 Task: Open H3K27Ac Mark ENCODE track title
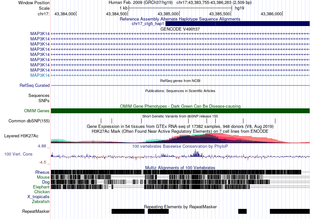tap(180, 131)
